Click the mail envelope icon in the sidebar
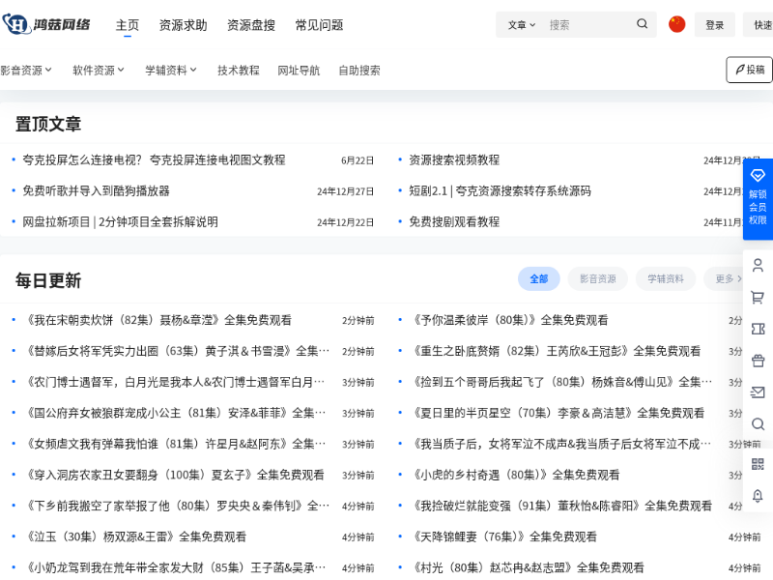Image resolution: width=773 pixels, height=580 pixels. 758,392
